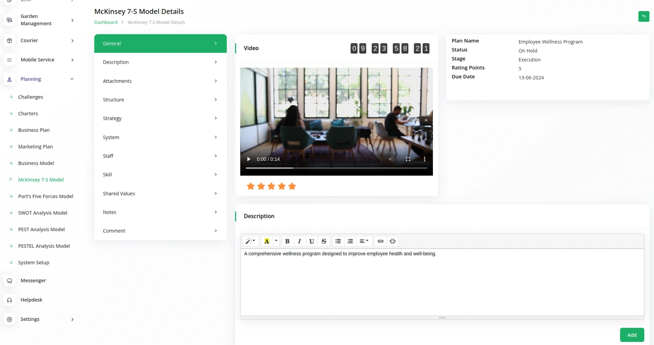
Task: Open Port's Five Forces Model page
Action: click(x=46, y=196)
